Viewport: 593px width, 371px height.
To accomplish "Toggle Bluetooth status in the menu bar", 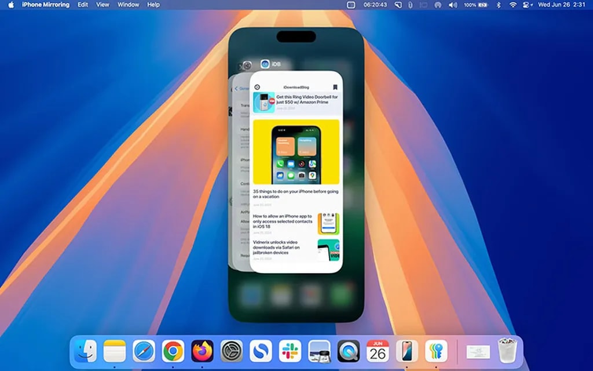I will click(498, 5).
